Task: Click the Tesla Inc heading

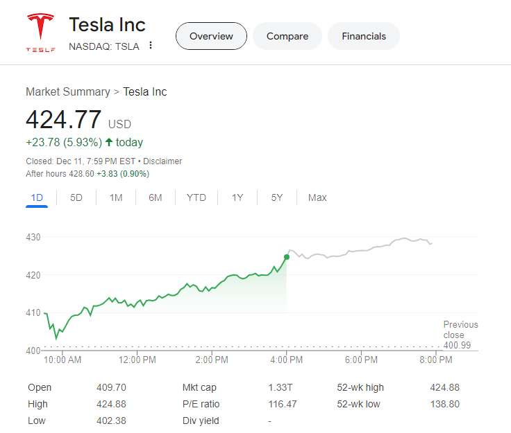Action: [107, 25]
